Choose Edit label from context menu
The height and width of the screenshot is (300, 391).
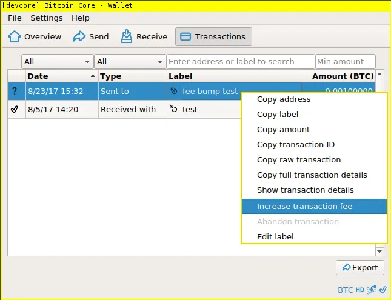coord(314,236)
